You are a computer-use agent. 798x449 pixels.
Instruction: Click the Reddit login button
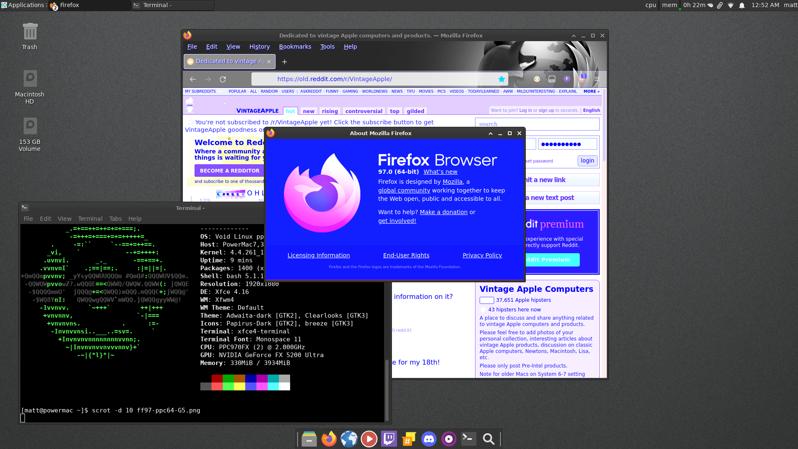[587, 161]
